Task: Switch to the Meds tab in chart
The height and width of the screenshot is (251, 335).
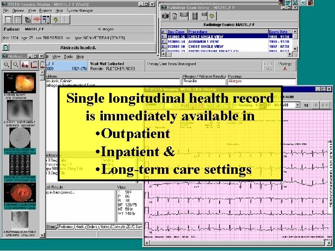Action: [80, 227]
